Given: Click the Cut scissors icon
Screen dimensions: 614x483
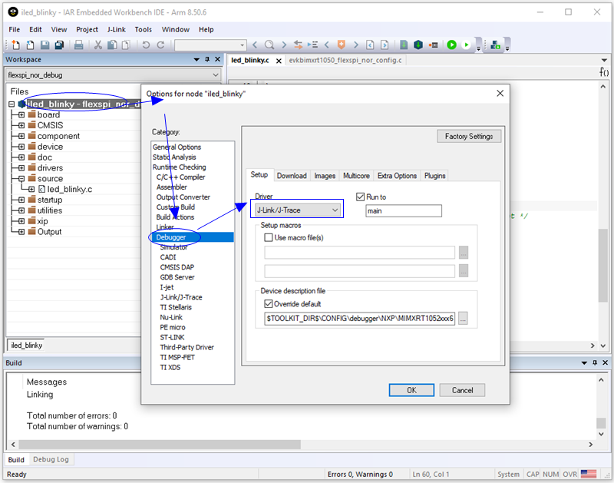Looking at the screenshot, I should click(98, 45).
